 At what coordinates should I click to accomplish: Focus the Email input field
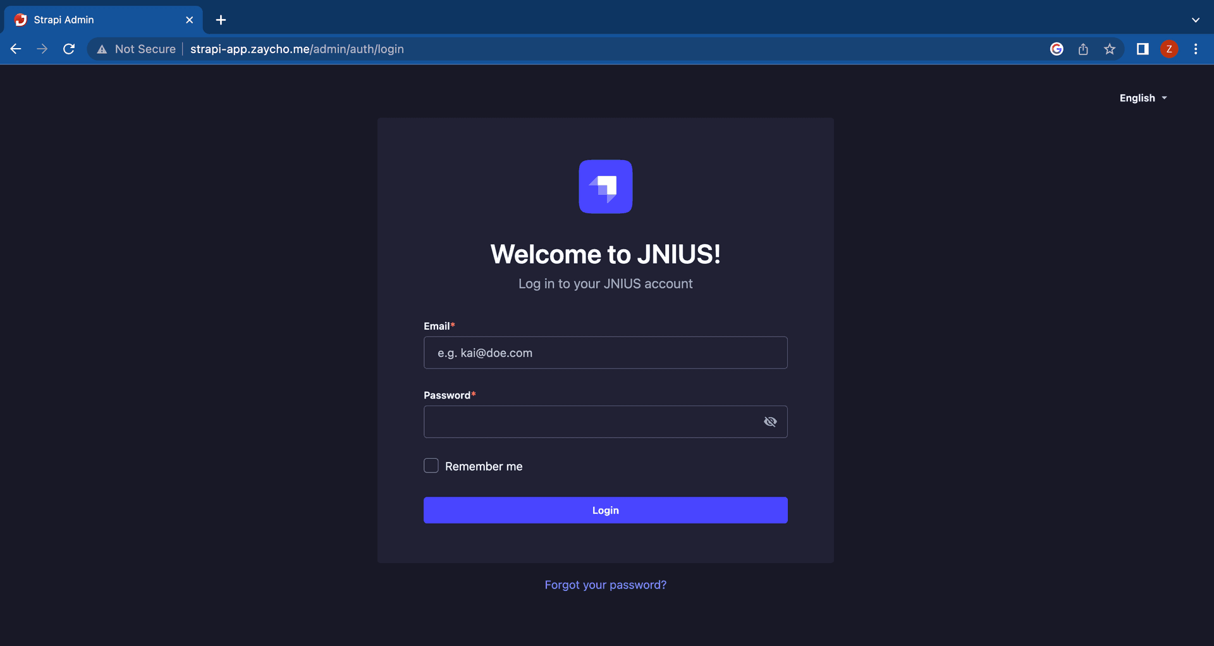[x=606, y=352]
